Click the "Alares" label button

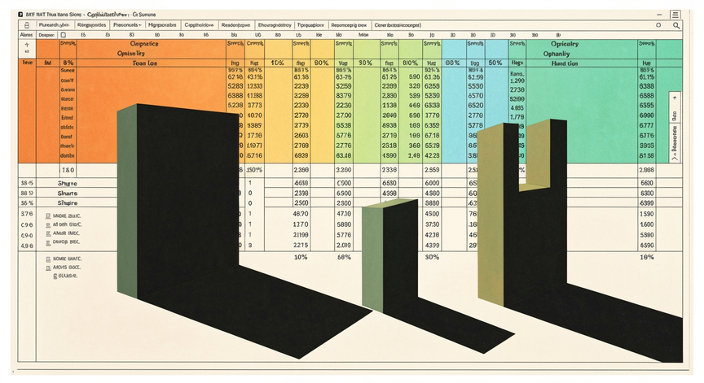(27, 35)
